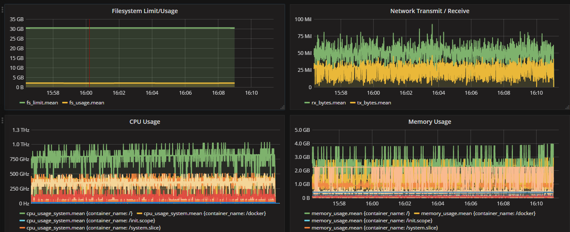
Task: Toggle memory_usage.mean {container_name: /} series
Action: [x=360, y=213]
